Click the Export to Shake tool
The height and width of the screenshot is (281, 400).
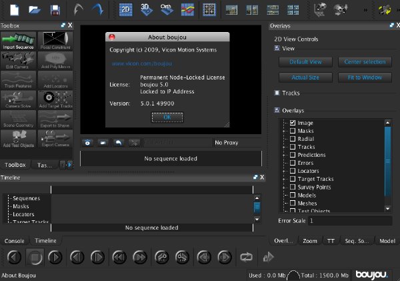pyautogui.click(x=55, y=119)
